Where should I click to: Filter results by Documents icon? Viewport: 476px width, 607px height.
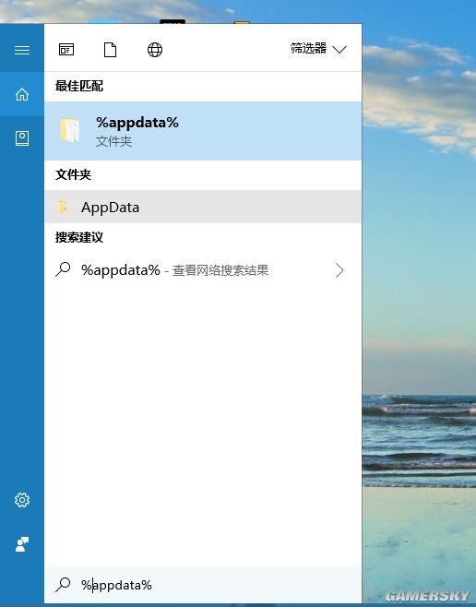(110, 50)
